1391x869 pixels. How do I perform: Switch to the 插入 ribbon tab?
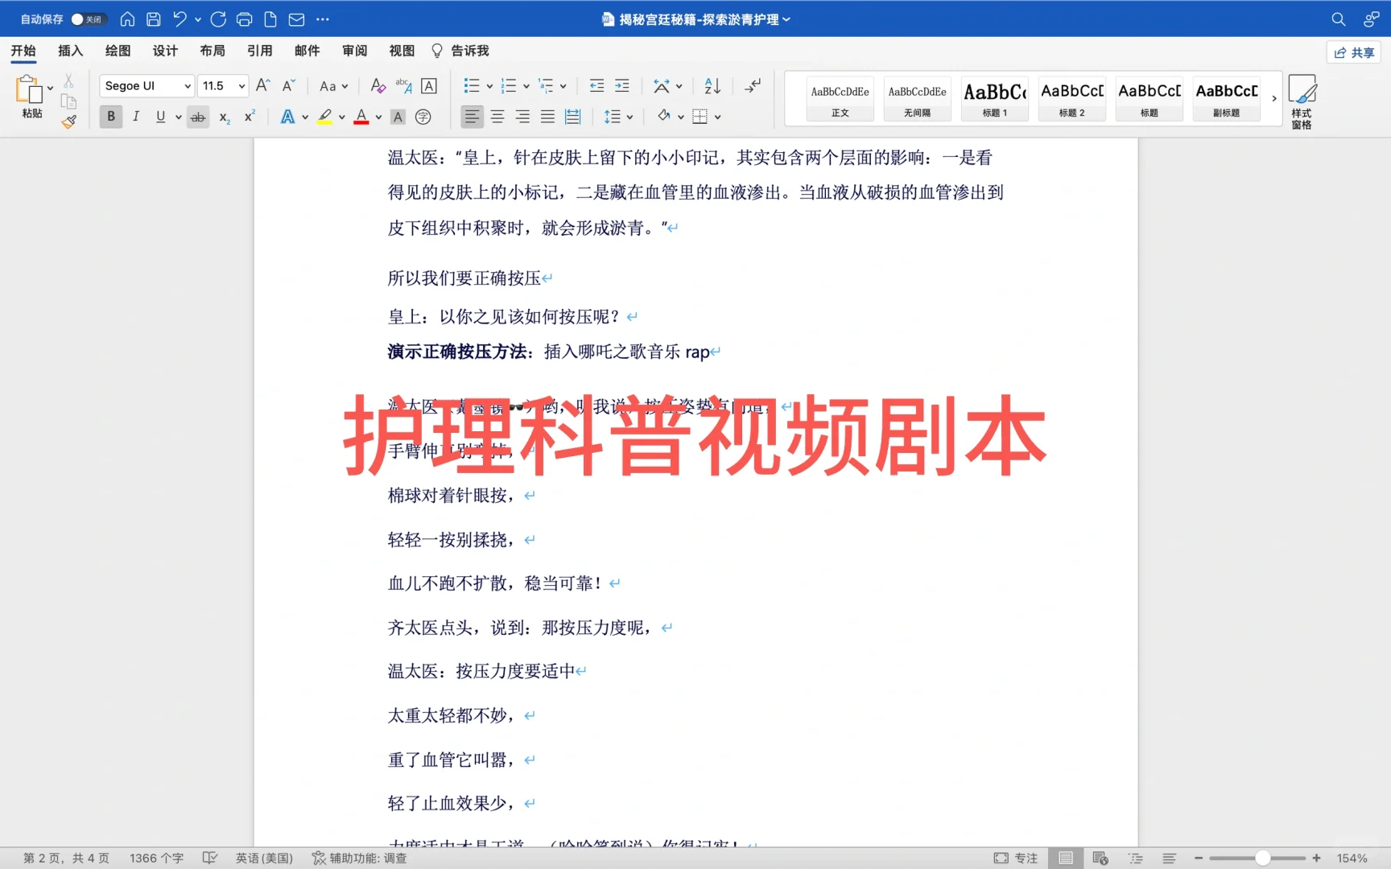coord(70,51)
